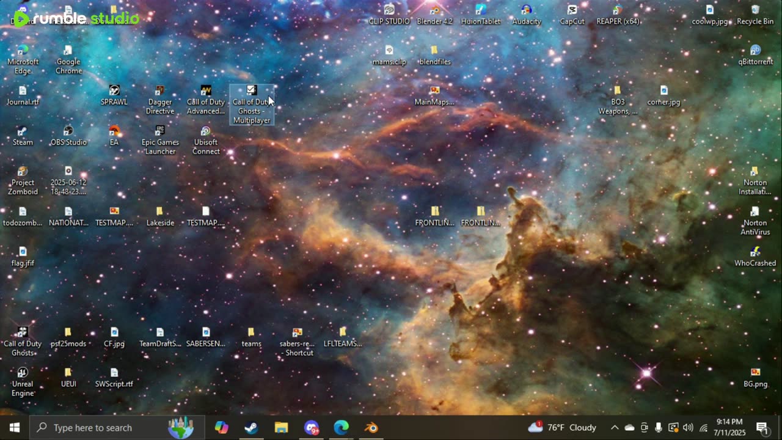Select the BG.png image file
The height and width of the screenshot is (440, 782).
tap(755, 378)
